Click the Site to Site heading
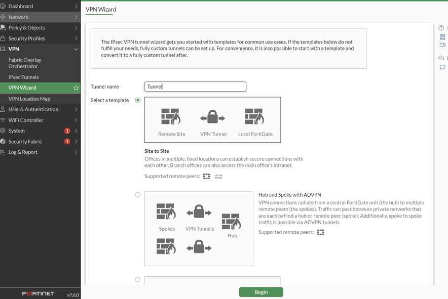The width and height of the screenshot is (448, 299). [157, 151]
